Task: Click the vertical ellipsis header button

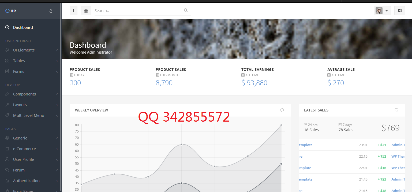Action: click(x=73, y=11)
